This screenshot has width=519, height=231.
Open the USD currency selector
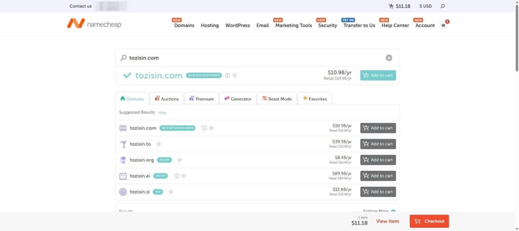pyautogui.click(x=426, y=6)
